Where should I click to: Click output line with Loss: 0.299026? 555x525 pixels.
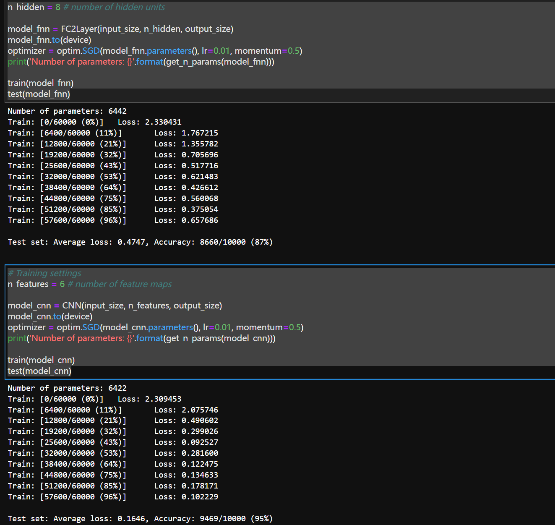pos(113,431)
